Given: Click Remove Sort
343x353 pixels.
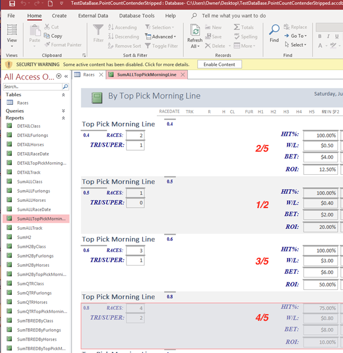Looking at the screenshot, I should click(124, 46).
